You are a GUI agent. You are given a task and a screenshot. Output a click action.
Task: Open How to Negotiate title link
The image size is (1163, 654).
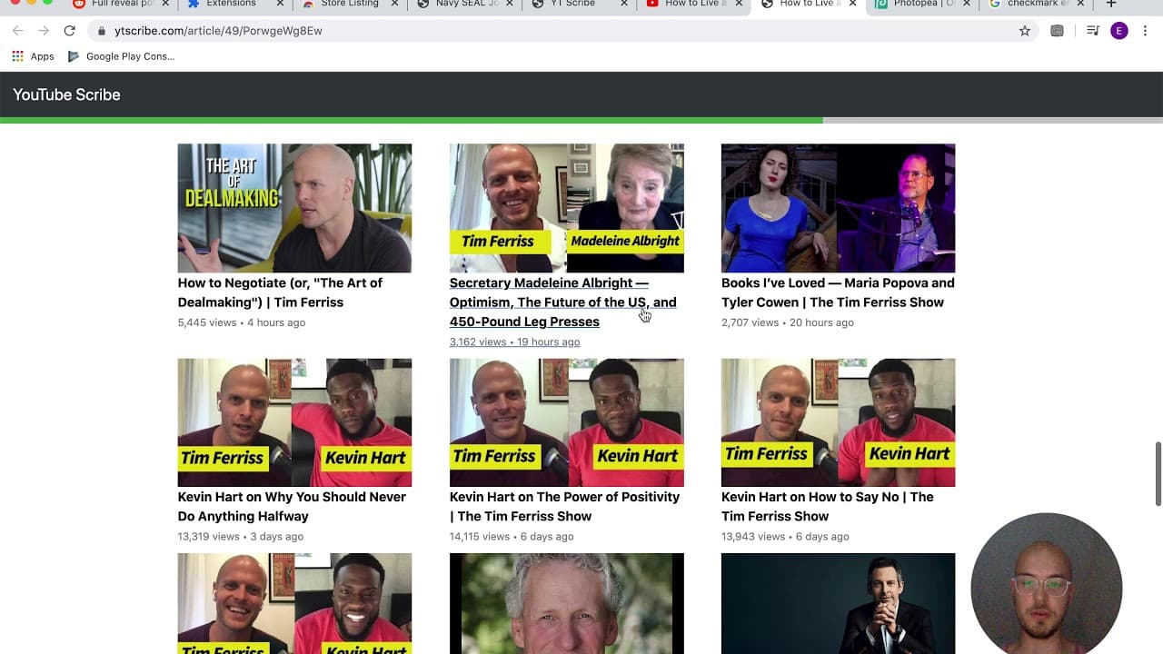coord(280,292)
